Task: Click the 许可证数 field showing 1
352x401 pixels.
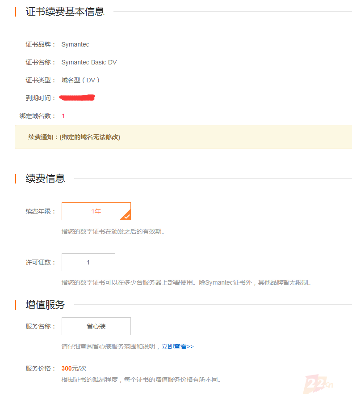Action: [x=88, y=262]
